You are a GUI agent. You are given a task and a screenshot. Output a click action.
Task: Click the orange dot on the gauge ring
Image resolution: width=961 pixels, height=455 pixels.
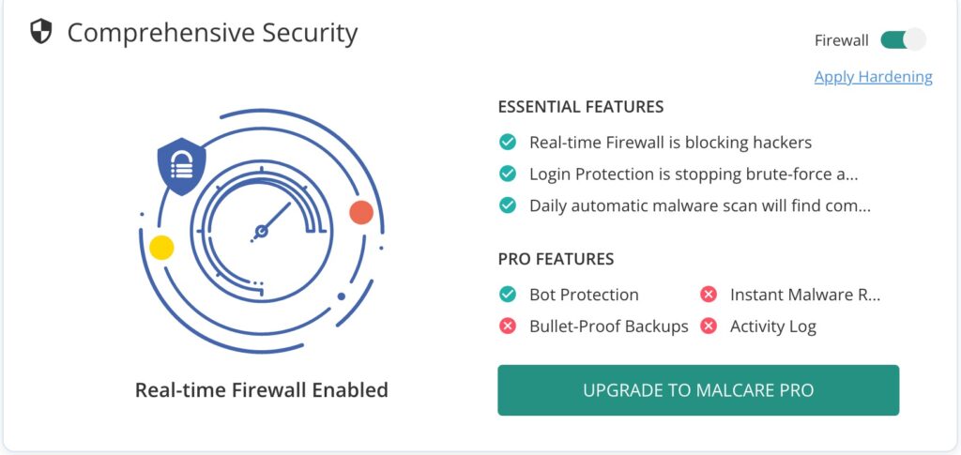(361, 213)
